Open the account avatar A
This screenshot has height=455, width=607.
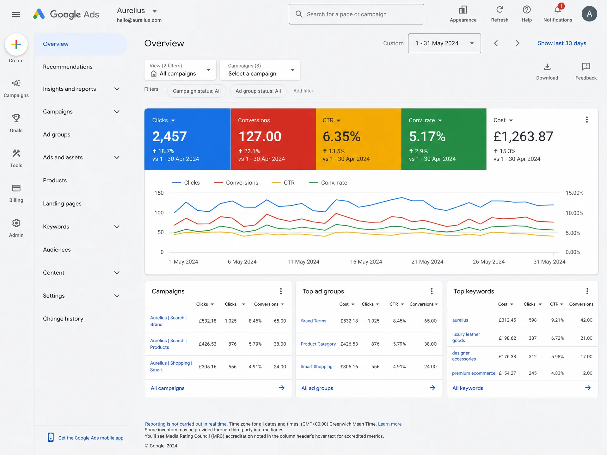coord(589,14)
